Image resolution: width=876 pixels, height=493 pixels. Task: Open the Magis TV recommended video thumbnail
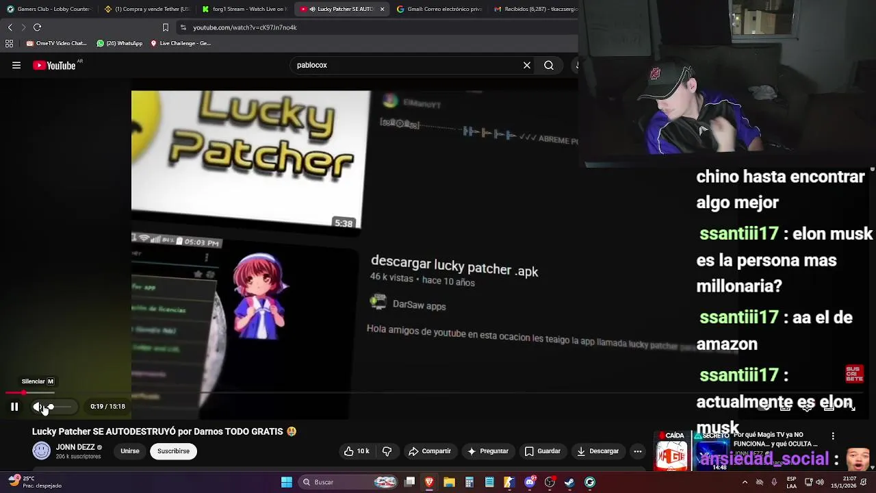point(691,450)
